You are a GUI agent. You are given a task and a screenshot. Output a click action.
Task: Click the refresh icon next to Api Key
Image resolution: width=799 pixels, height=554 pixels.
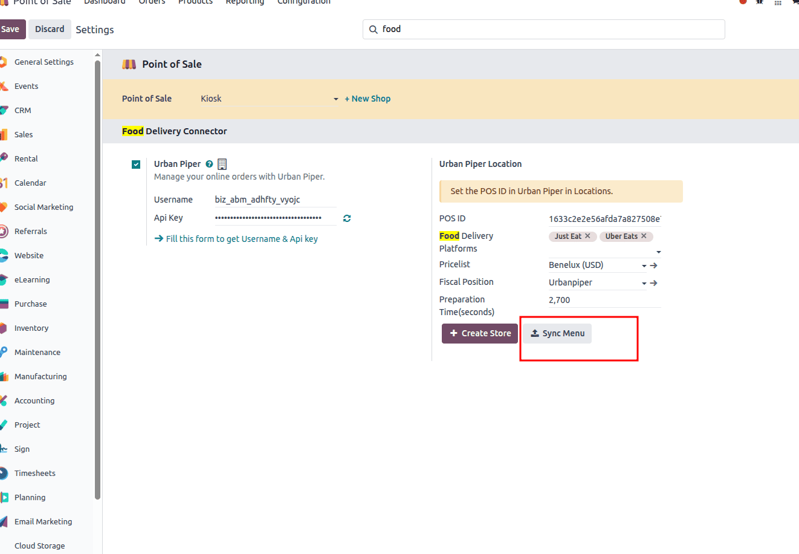coord(346,218)
